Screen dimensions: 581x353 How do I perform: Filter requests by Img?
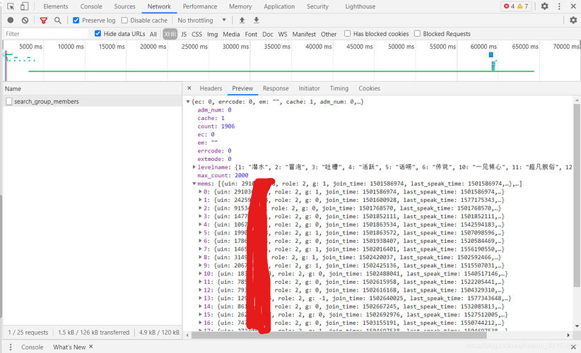212,34
